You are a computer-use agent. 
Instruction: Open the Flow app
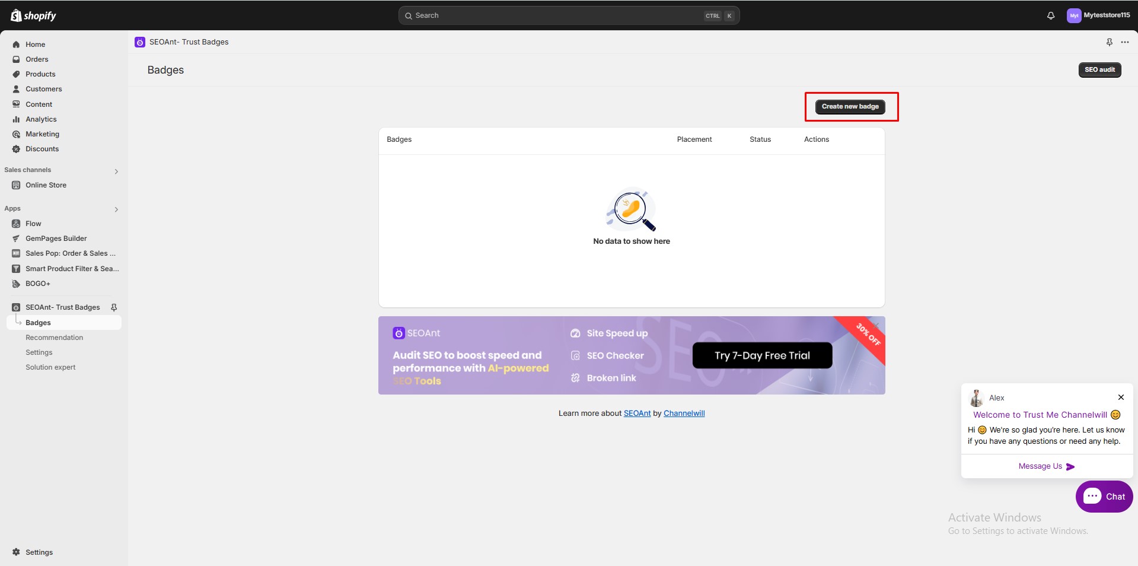(33, 224)
